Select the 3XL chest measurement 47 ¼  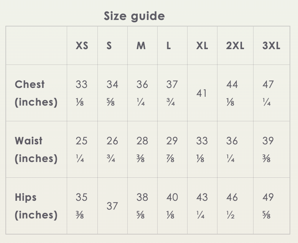268,93
